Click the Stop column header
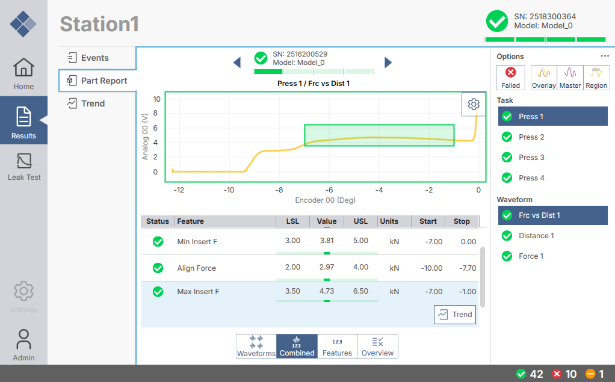 coord(462,221)
